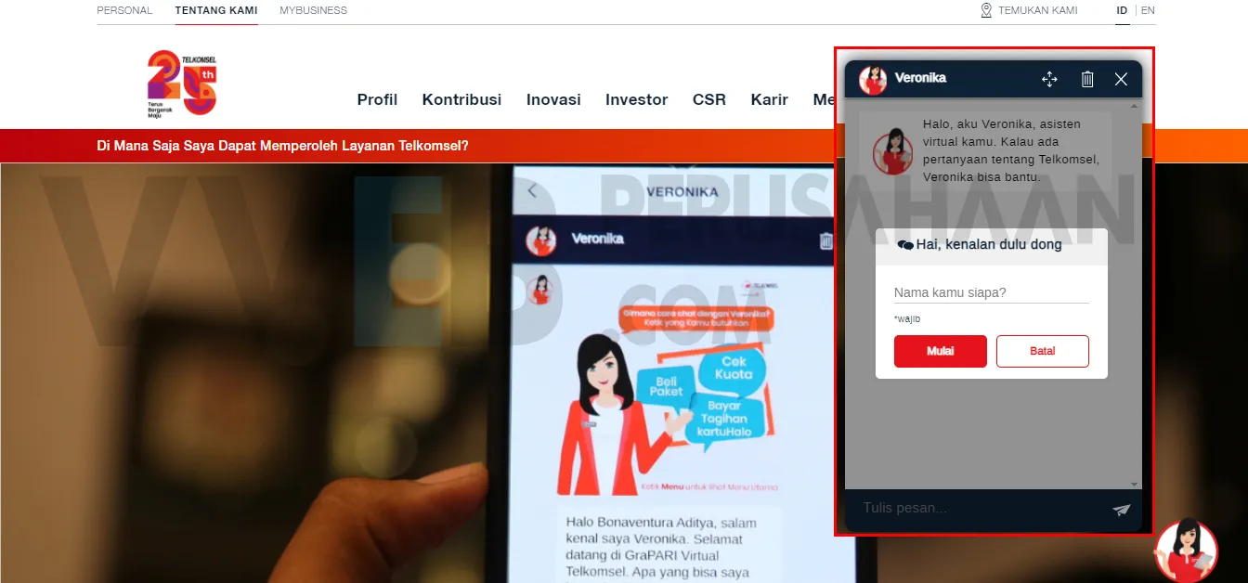Open the Kontribusi menu
Viewport: 1248px width, 583px height.
point(461,100)
